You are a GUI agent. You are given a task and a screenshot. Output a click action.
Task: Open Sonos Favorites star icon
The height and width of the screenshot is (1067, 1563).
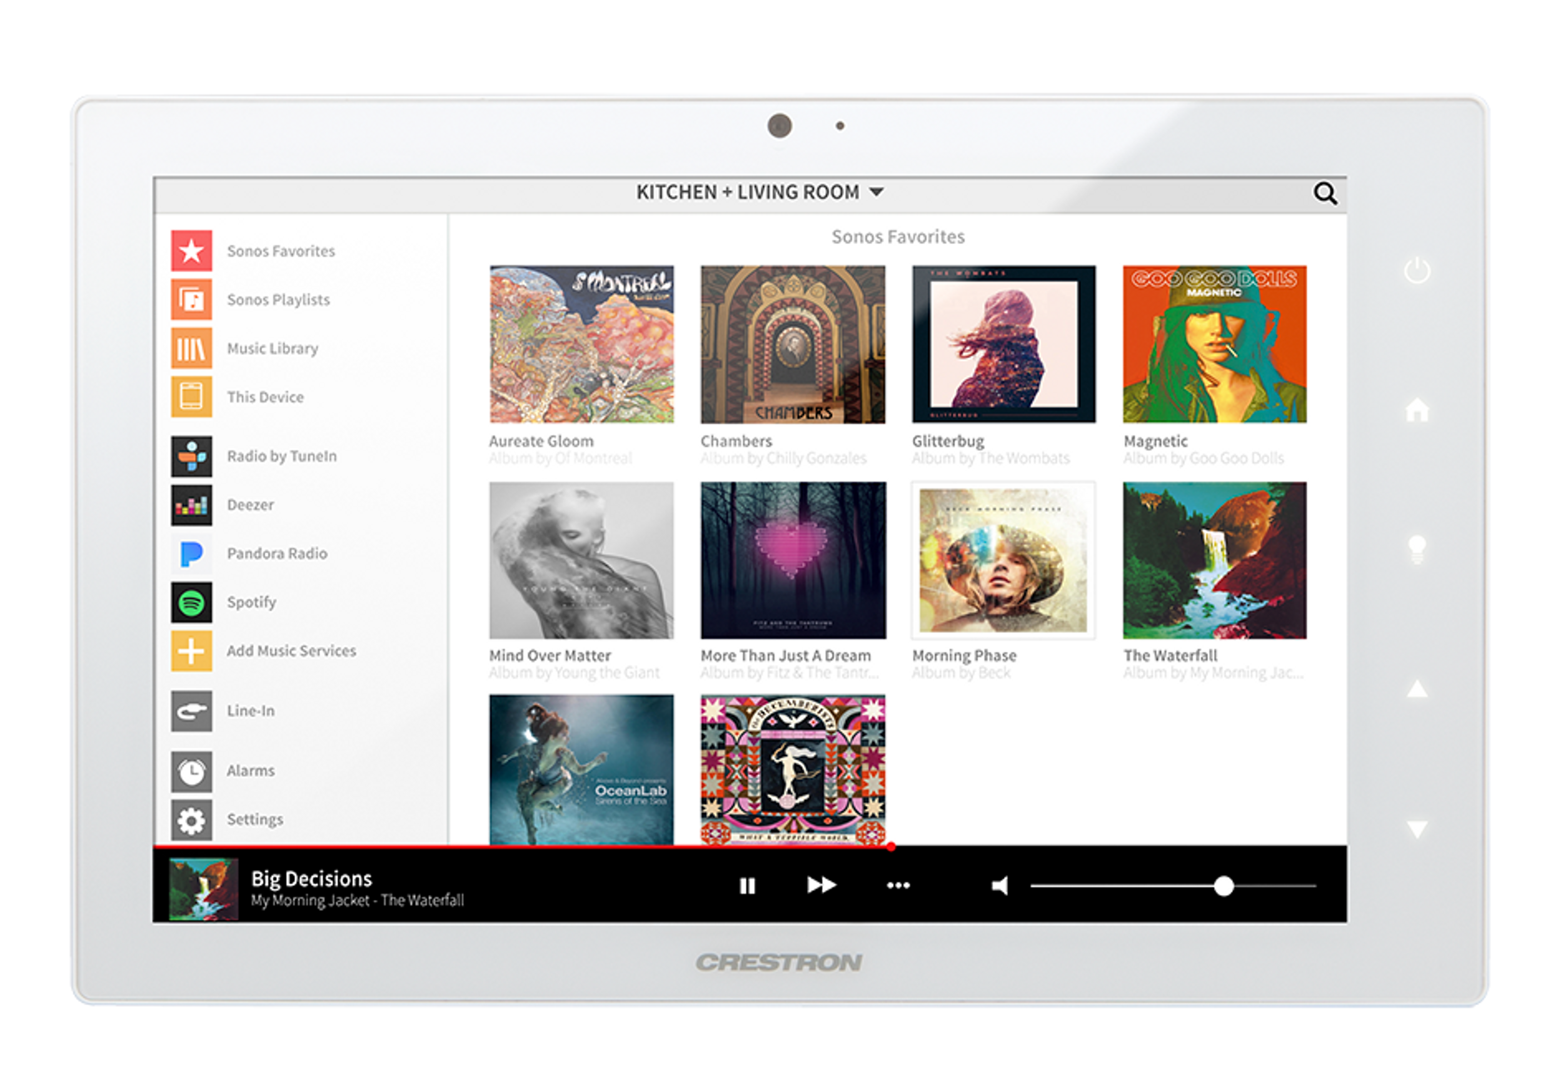pos(191,251)
